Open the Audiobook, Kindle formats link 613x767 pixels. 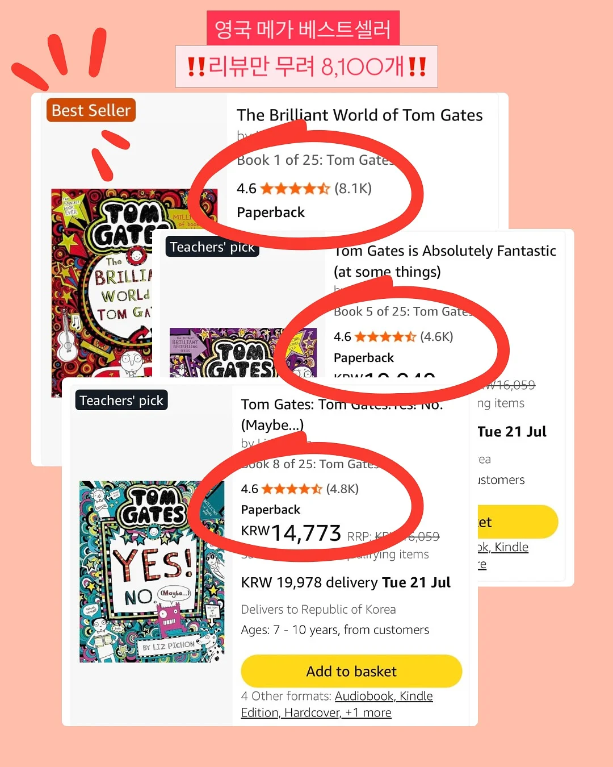pyautogui.click(x=384, y=696)
